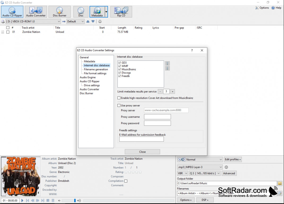284x204 pixels.
Task: Increase metadata results limit with plus
Action: 173,92
